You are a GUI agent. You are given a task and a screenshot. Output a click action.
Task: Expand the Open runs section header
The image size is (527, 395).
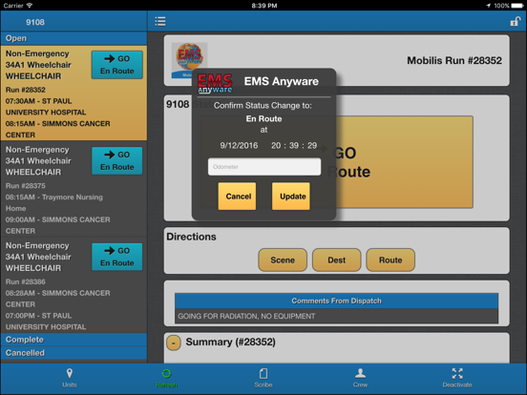click(74, 38)
